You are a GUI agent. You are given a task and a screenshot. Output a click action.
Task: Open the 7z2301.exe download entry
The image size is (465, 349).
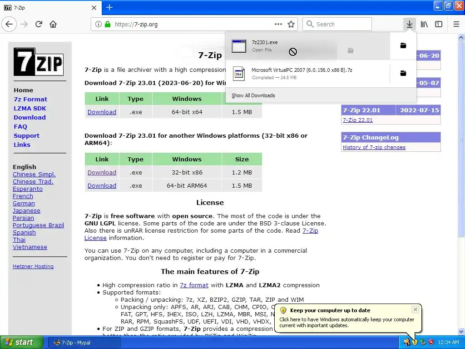pos(307,46)
